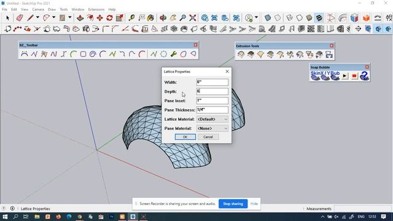The width and height of the screenshot is (393, 221).
Task: Click the wrench icon in BZ_Toolbar
Action: pyautogui.click(x=173, y=54)
